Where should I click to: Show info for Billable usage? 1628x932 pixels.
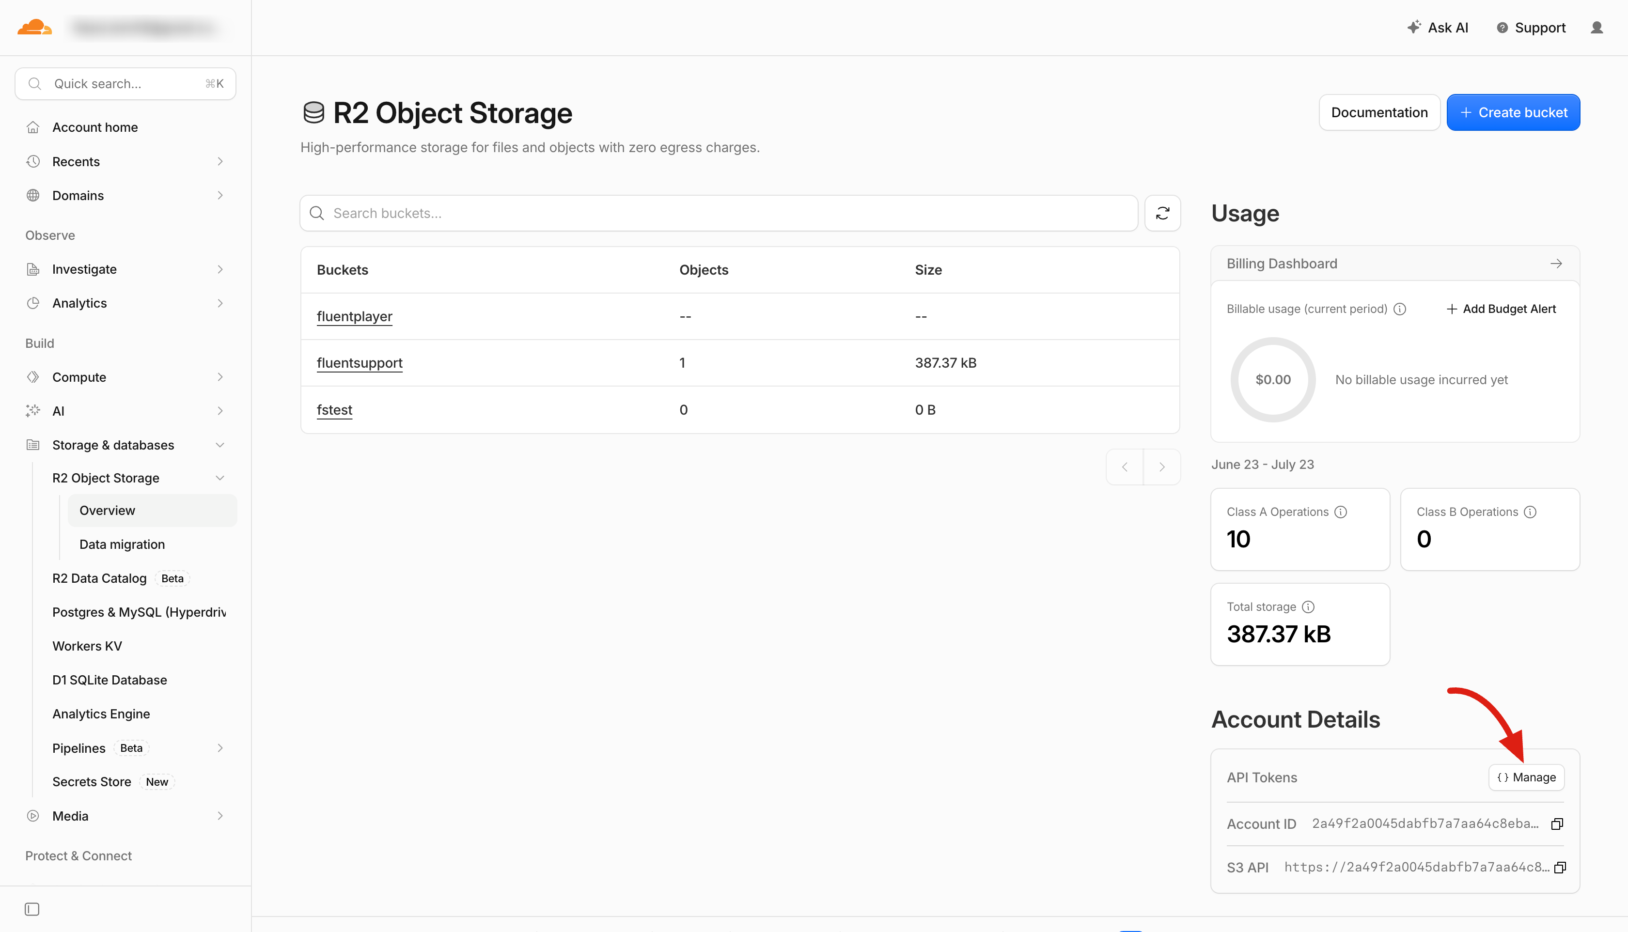tap(1400, 309)
